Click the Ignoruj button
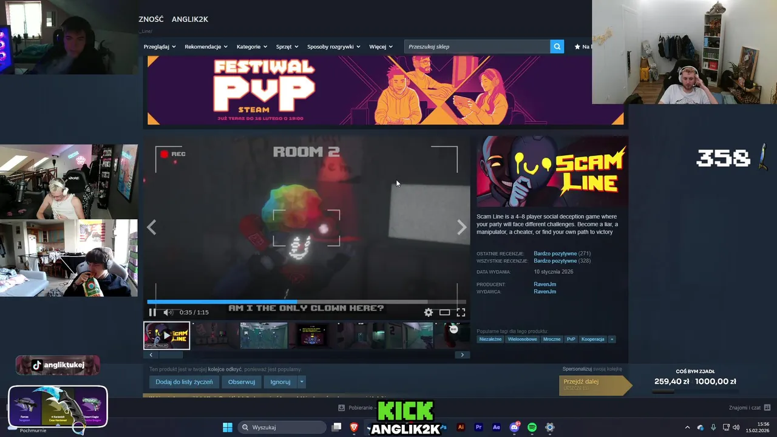Viewport: 777px width, 437px height. 280,382
